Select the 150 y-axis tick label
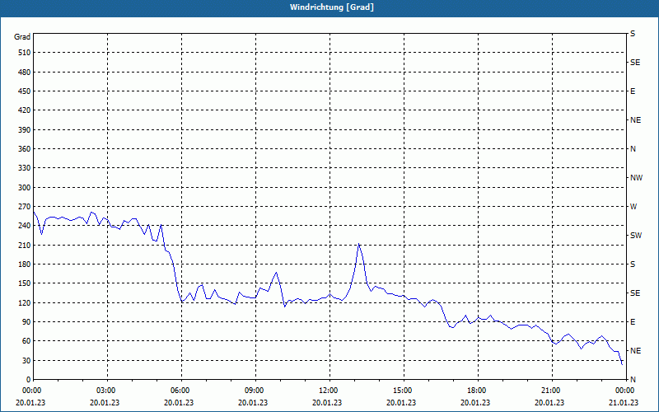Viewport: 659px width, 412px height. 25,283
